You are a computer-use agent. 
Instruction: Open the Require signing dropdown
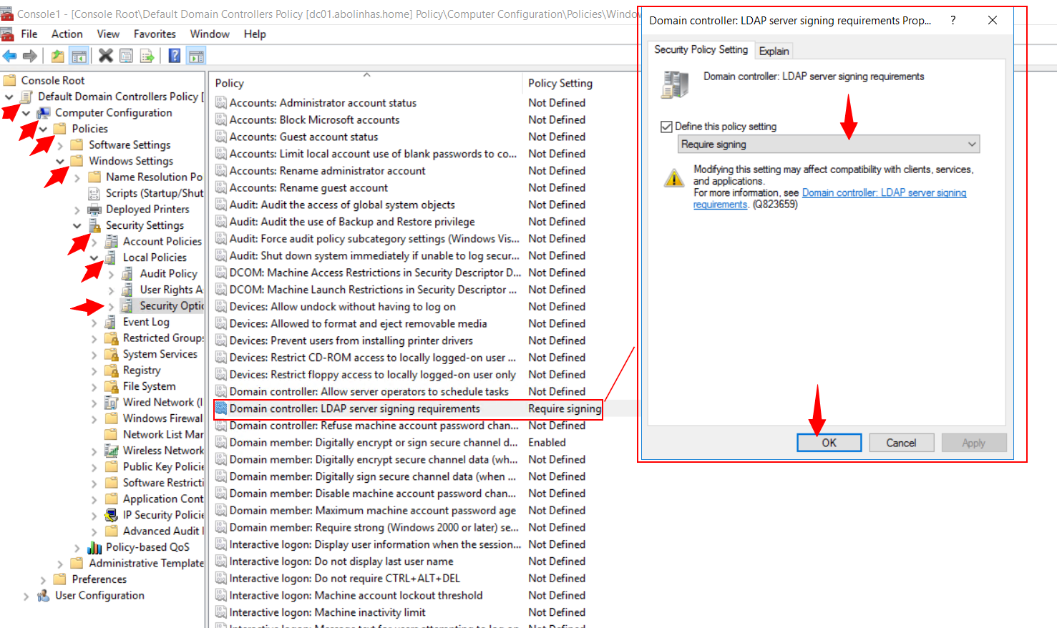coord(971,144)
